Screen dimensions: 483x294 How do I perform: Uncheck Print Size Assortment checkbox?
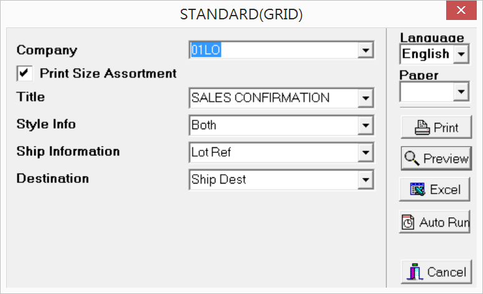click(24, 74)
